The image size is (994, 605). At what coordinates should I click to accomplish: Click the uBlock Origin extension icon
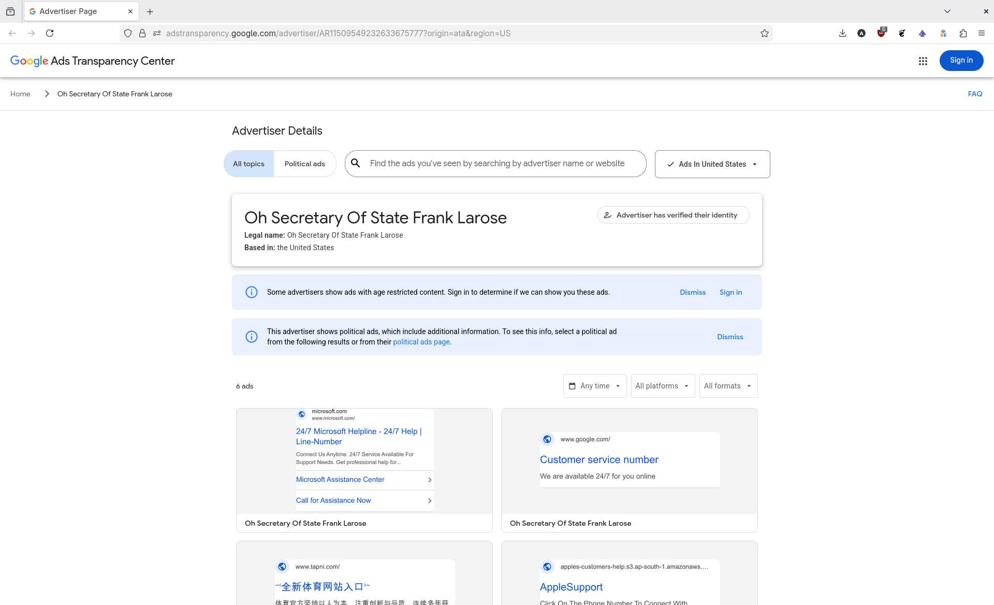tap(882, 33)
